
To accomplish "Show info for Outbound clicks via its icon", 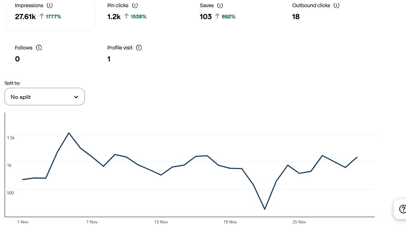I will pyautogui.click(x=336, y=6).
